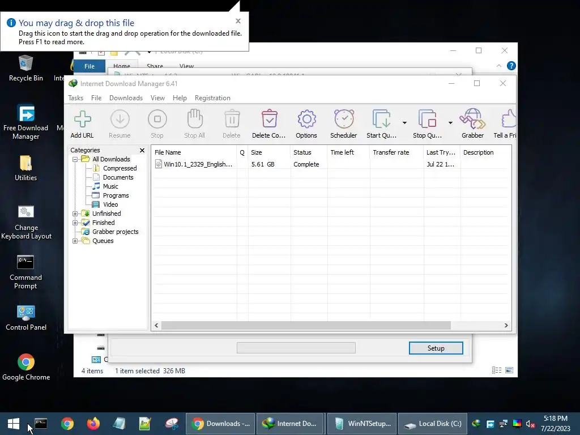This screenshot has height=435, width=580.
Task: Launch Firefox from the taskbar
Action: click(x=93, y=424)
